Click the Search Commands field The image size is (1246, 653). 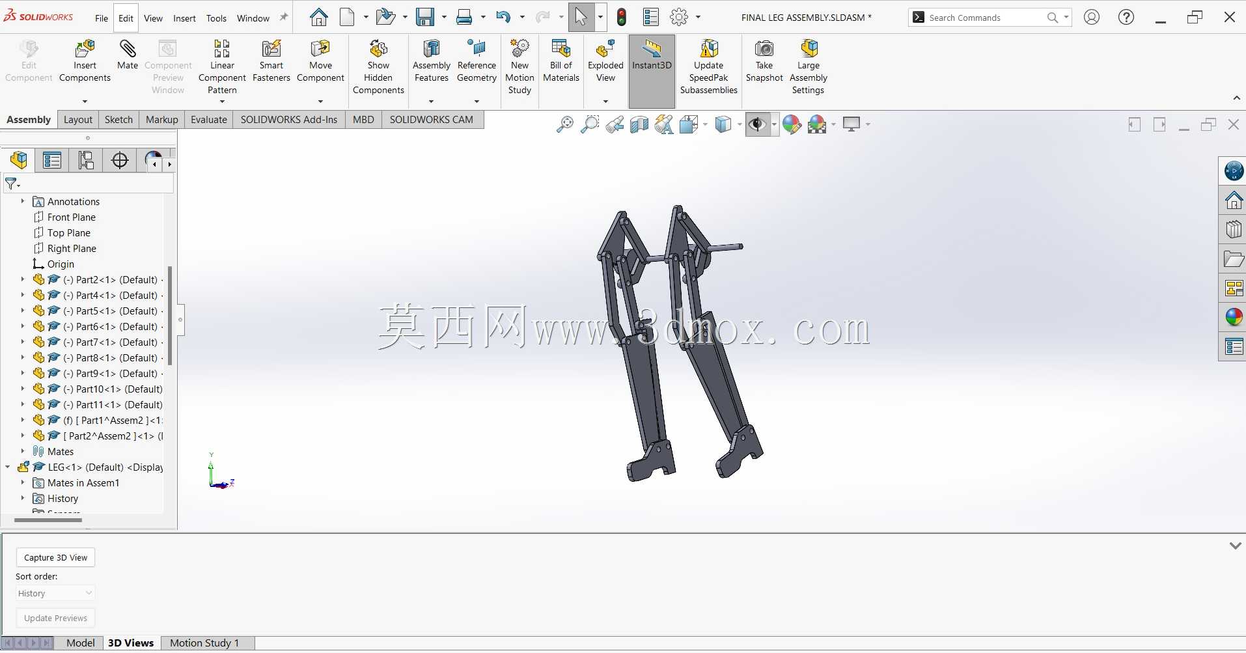[986, 18]
